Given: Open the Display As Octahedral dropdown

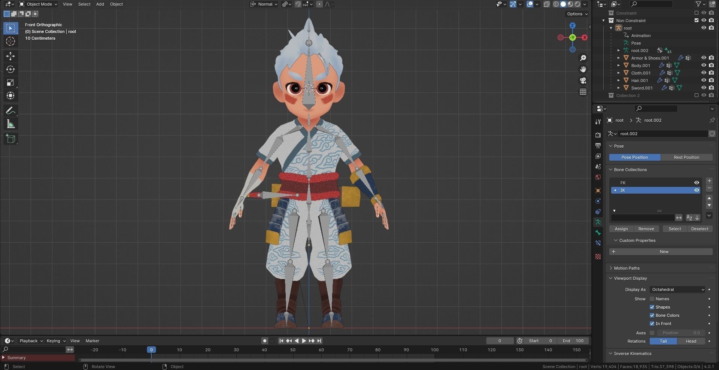Looking at the screenshot, I should pos(677,289).
